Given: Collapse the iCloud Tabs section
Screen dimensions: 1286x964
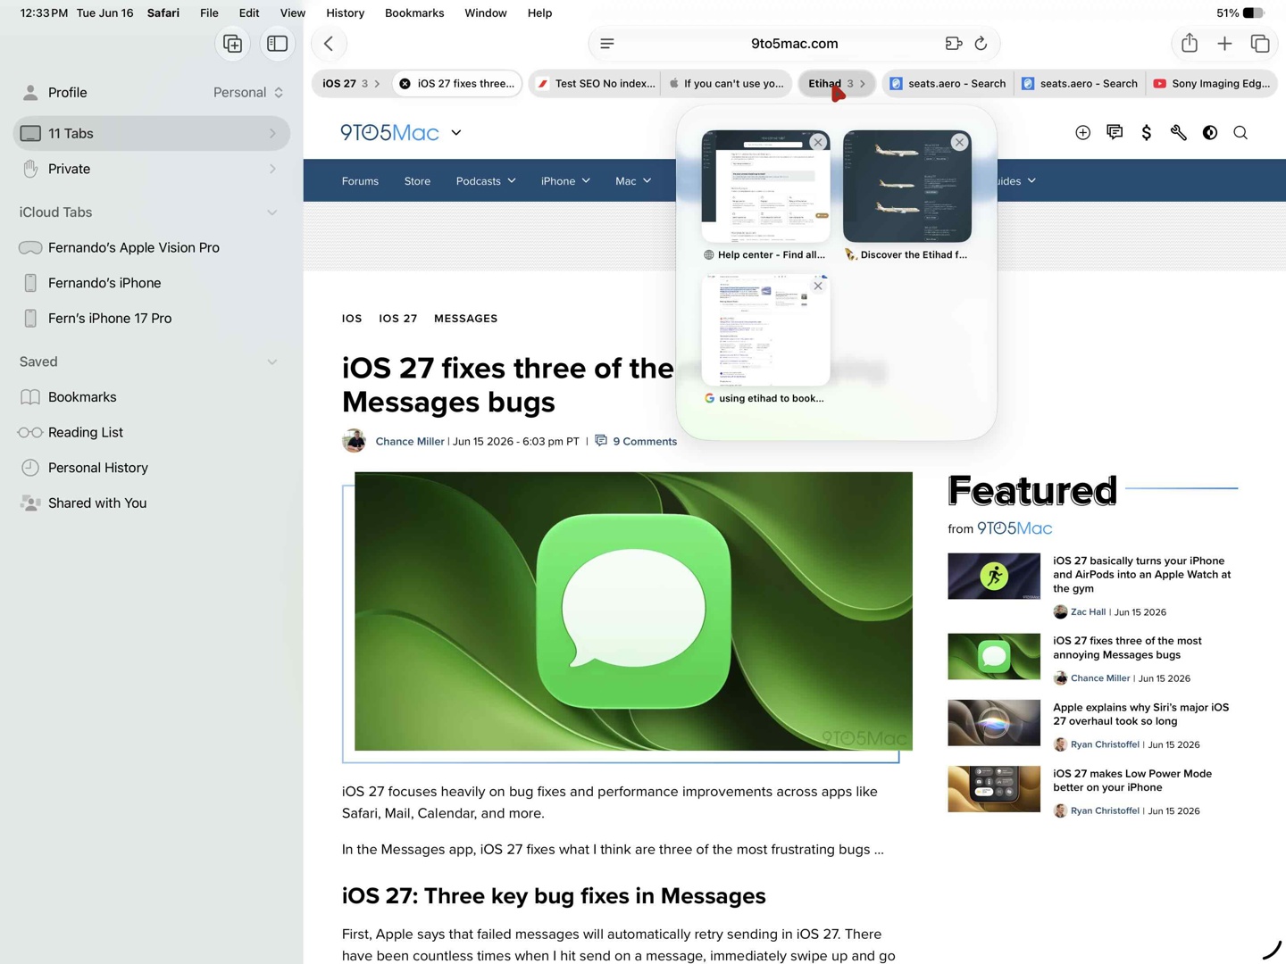Looking at the screenshot, I should click(272, 212).
